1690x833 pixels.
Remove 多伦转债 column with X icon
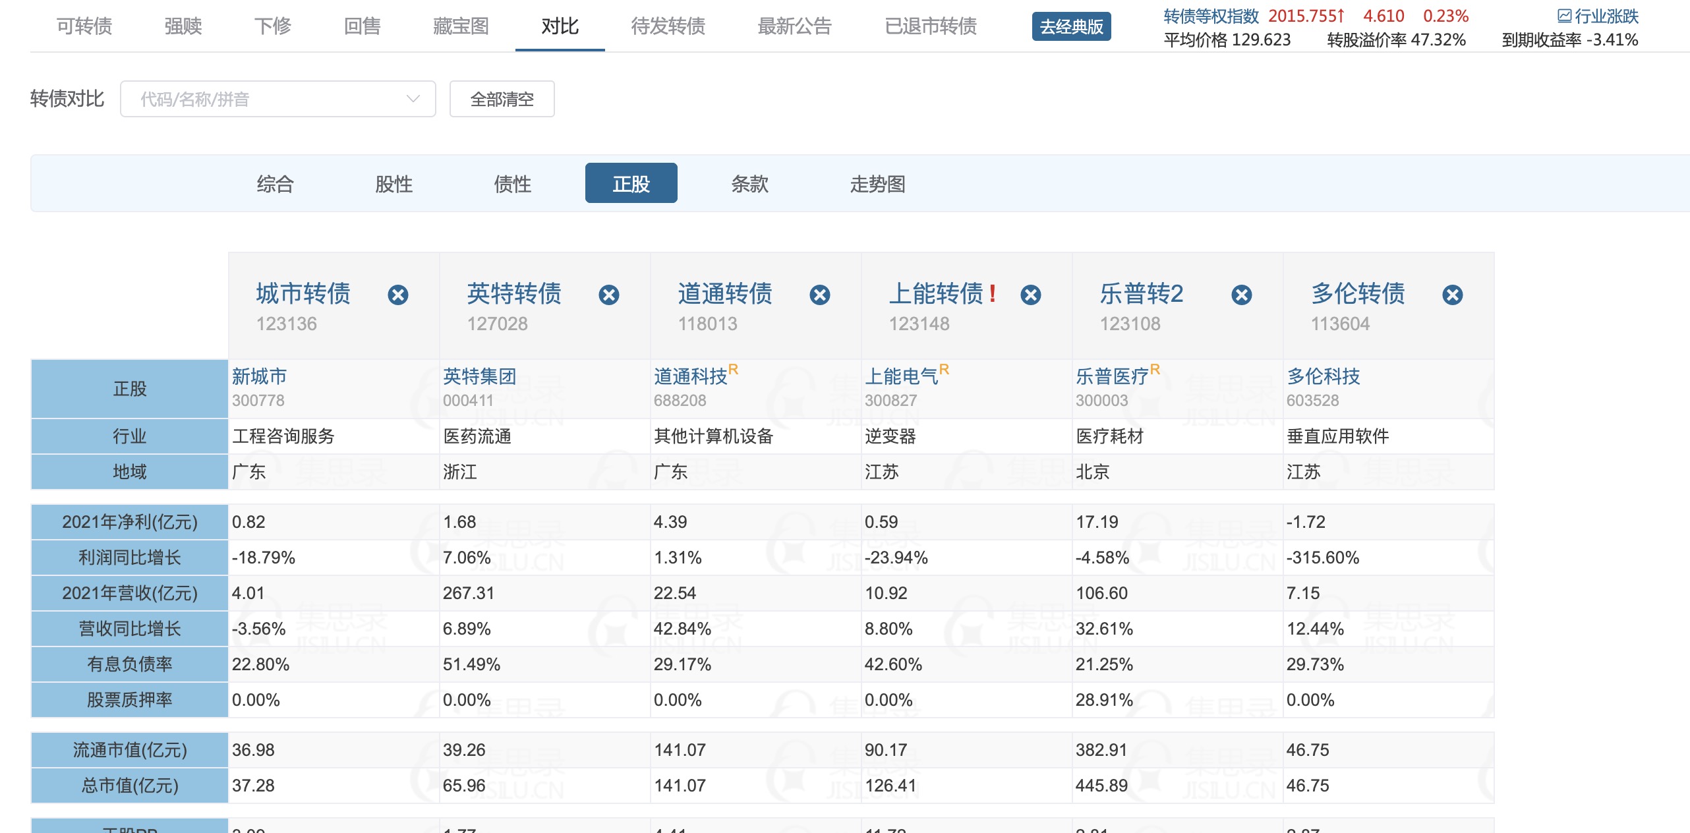1453,295
